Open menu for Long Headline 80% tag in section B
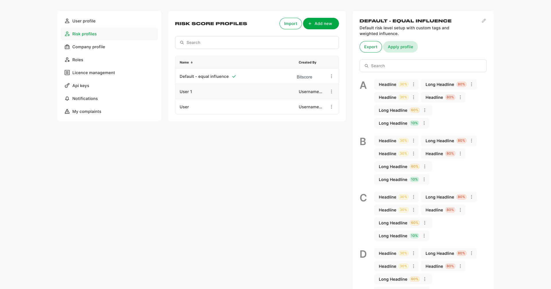Viewport: 551px width, 289px height. point(472,141)
